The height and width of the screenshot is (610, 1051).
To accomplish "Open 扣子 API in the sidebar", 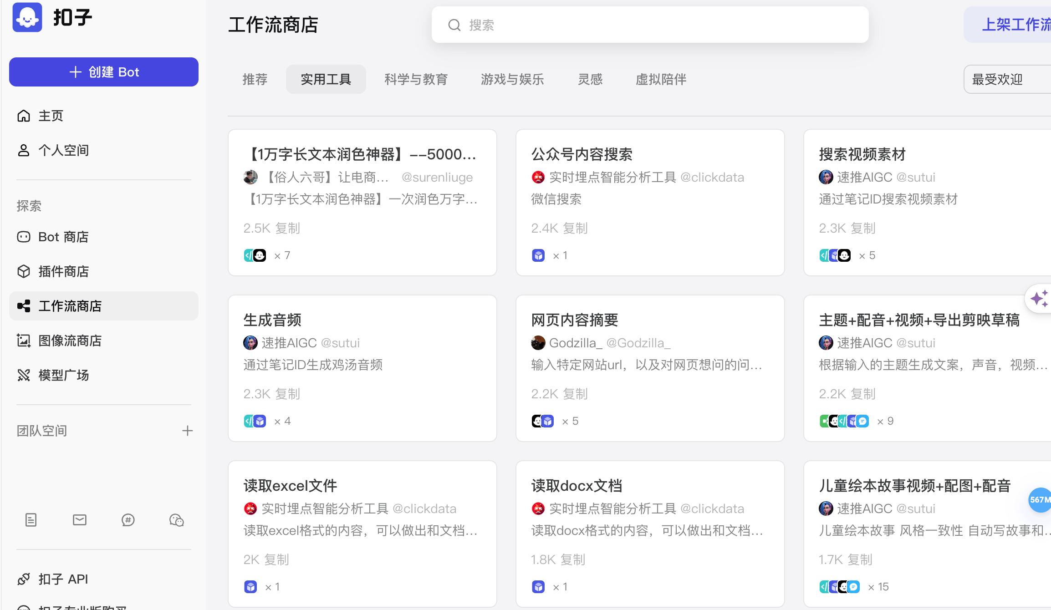I will (63, 579).
